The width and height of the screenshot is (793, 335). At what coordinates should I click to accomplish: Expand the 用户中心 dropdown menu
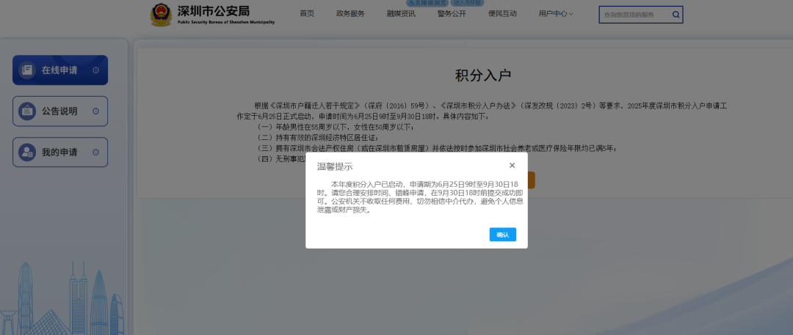556,14
